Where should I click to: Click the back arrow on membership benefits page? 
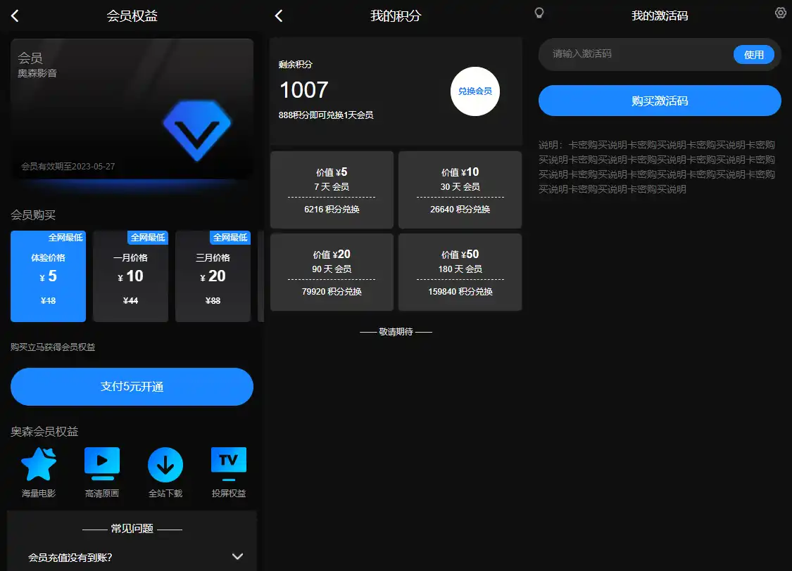(15, 15)
